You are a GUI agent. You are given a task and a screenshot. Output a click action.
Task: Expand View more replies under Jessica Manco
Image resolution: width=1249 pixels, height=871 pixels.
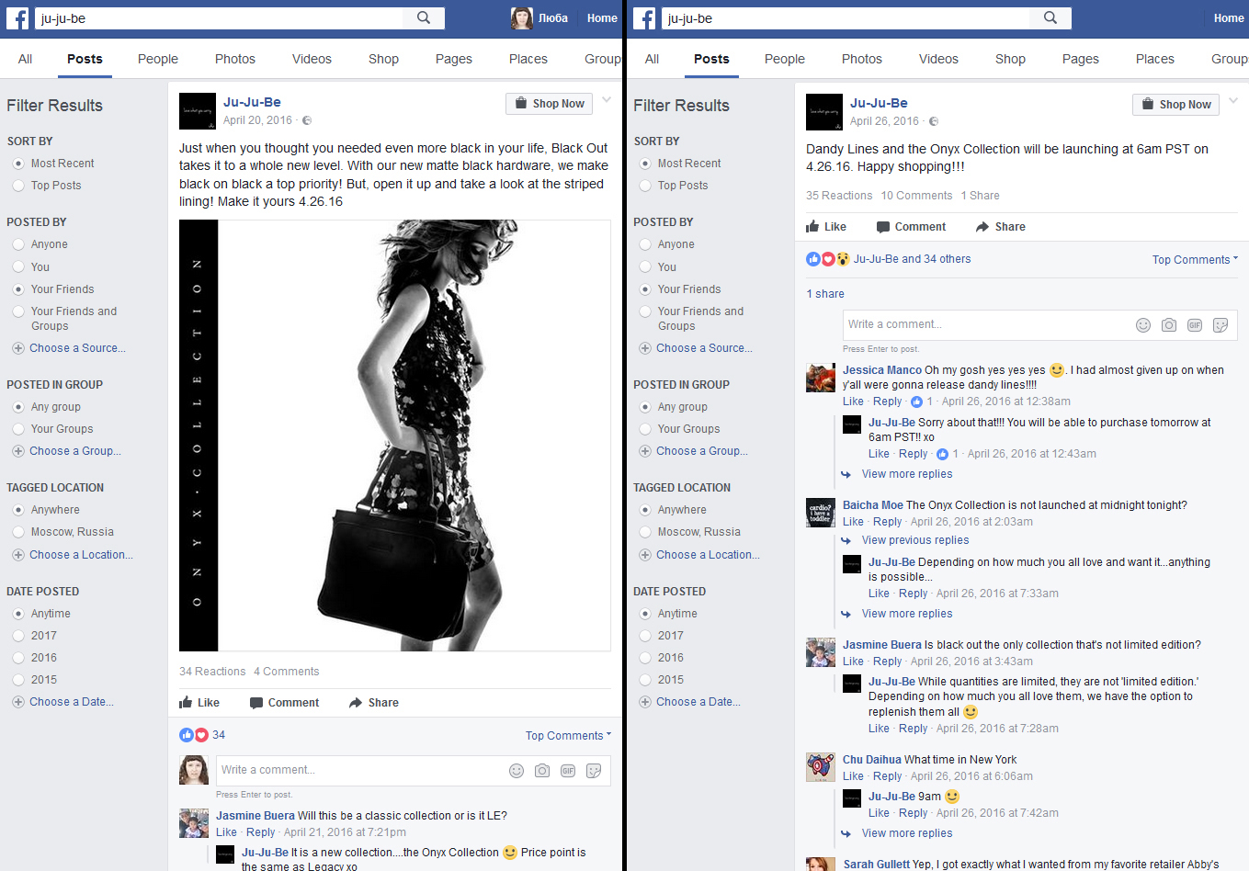[x=907, y=474]
